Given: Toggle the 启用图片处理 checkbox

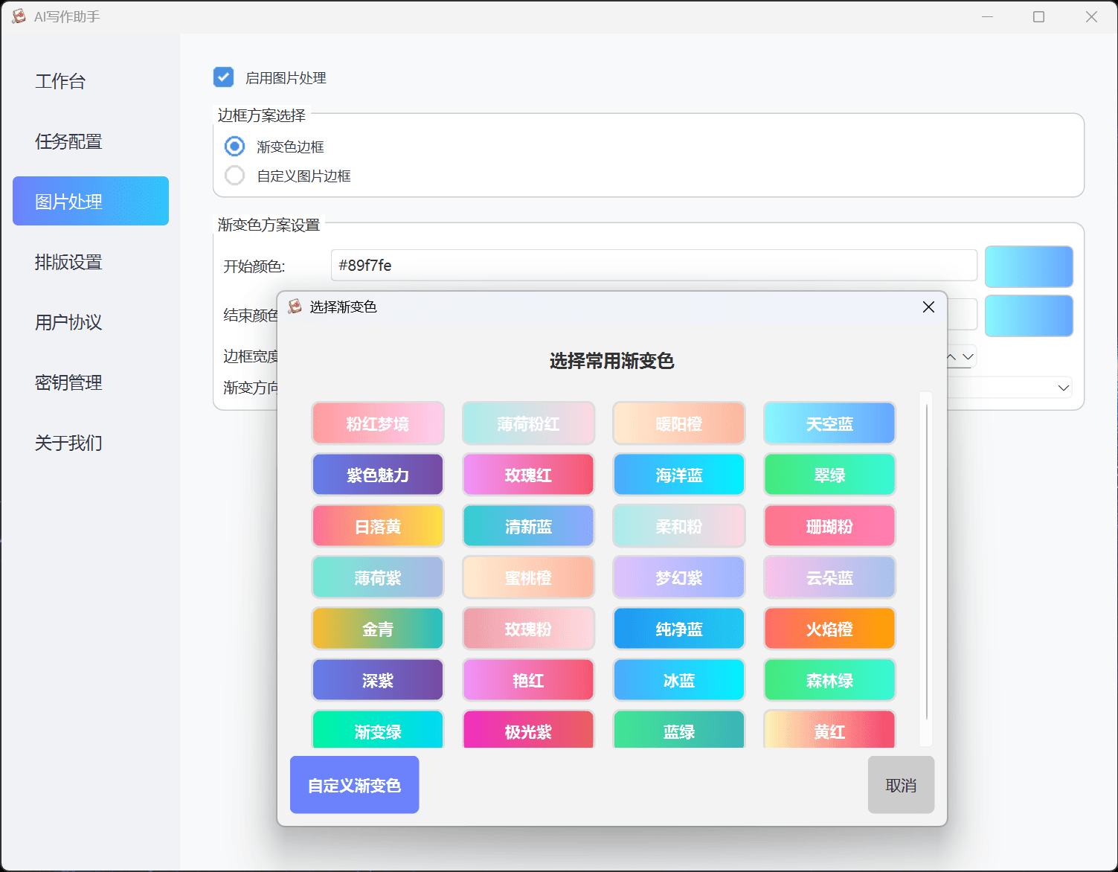Looking at the screenshot, I should coord(224,77).
